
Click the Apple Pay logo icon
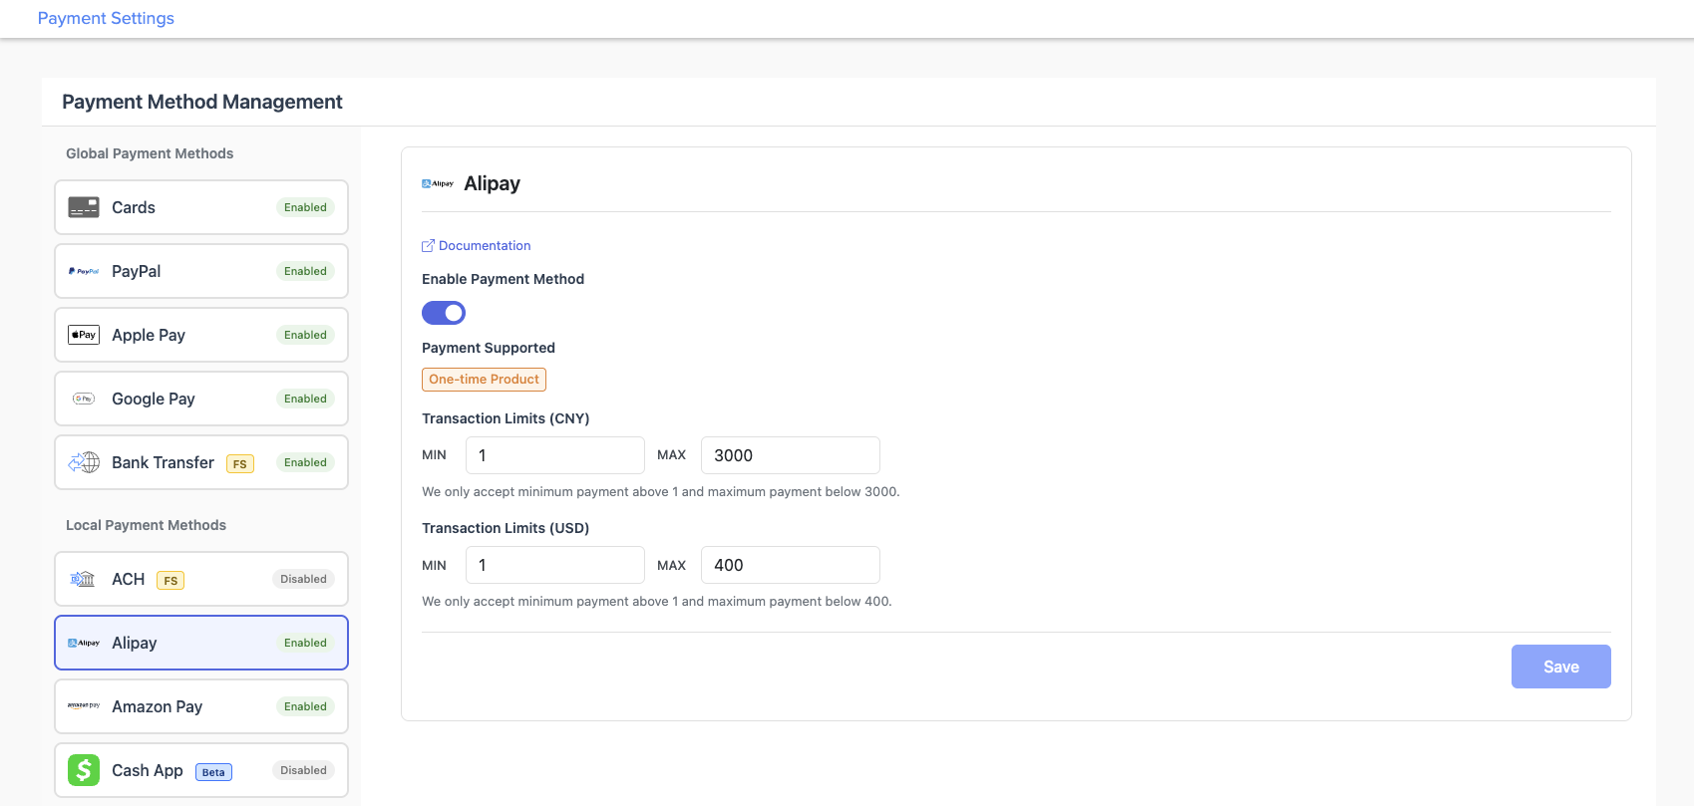(84, 335)
